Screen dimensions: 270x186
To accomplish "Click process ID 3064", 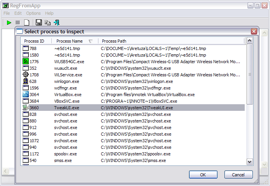I will pos(34,95).
